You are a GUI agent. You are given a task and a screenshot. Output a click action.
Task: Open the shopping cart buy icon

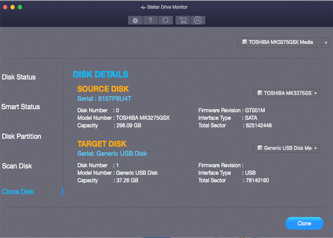pyautogui.click(x=183, y=20)
